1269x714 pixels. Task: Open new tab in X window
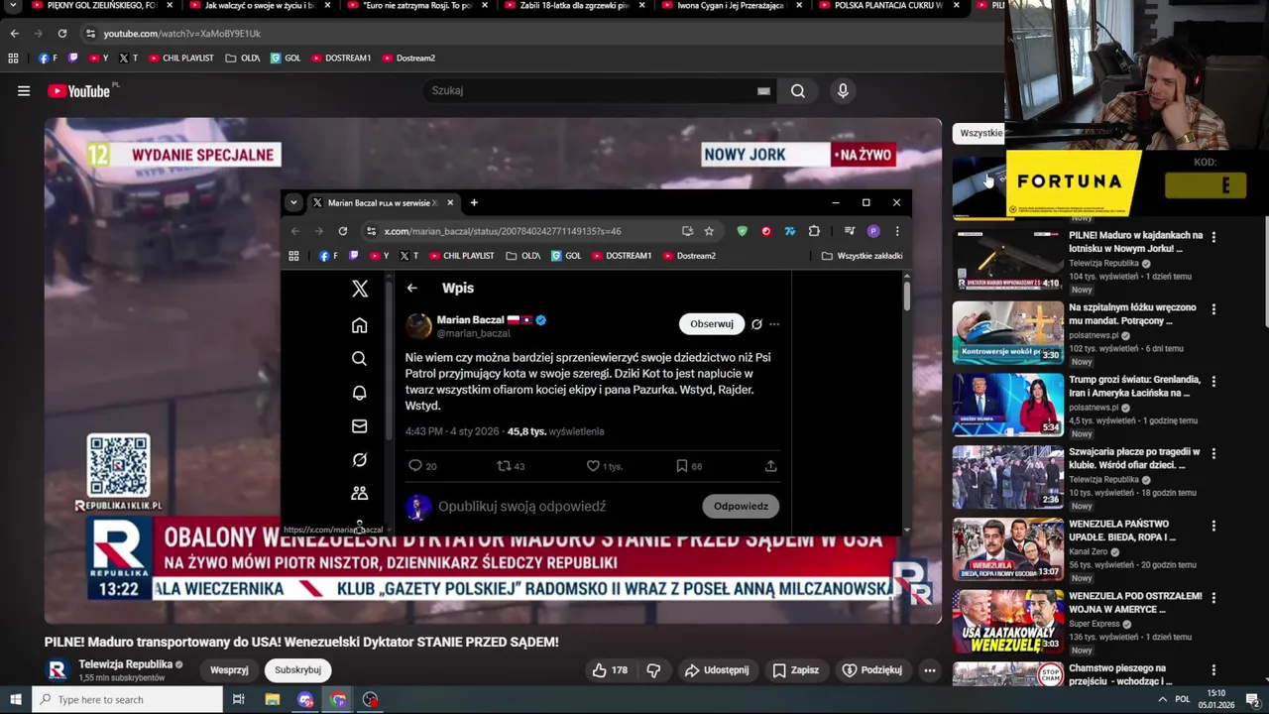coord(474,203)
